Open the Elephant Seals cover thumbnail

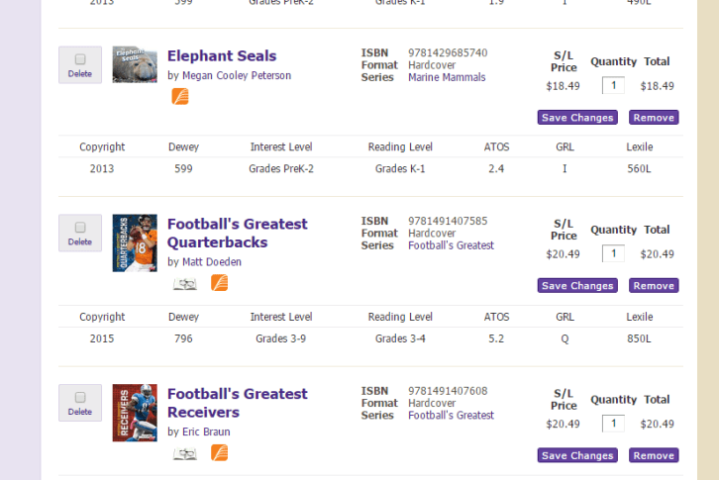[135, 64]
